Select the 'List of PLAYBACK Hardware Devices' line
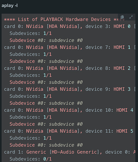This screenshot has height=162, width=138. [x=64, y=19]
